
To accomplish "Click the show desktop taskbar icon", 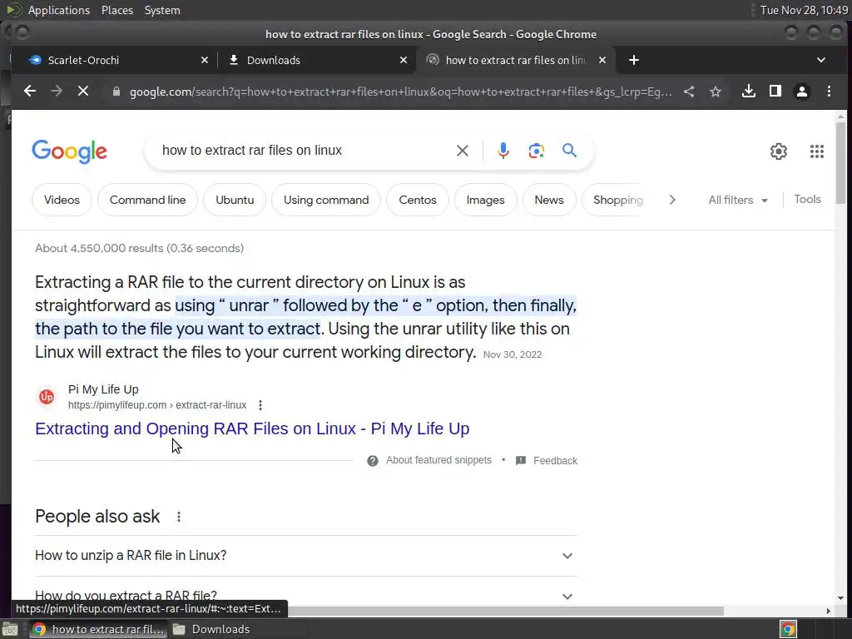I will pyautogui.click(x=10, y=629).
